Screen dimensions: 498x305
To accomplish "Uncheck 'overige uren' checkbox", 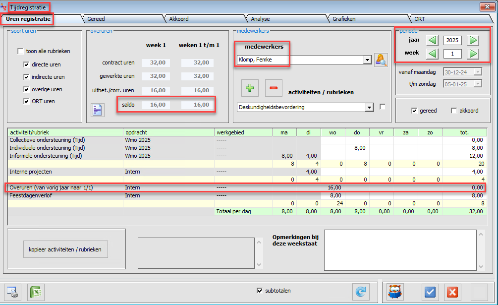I will coord(26,89).
